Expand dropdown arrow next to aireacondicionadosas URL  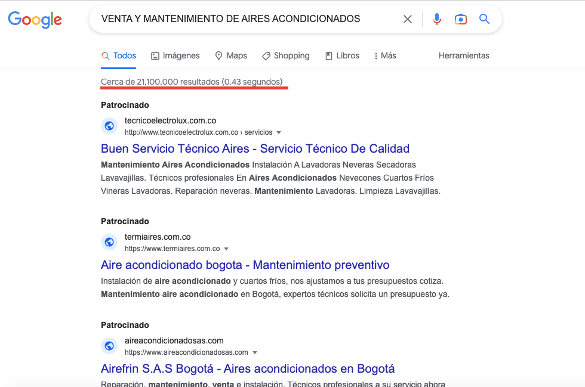pos(255,352)
